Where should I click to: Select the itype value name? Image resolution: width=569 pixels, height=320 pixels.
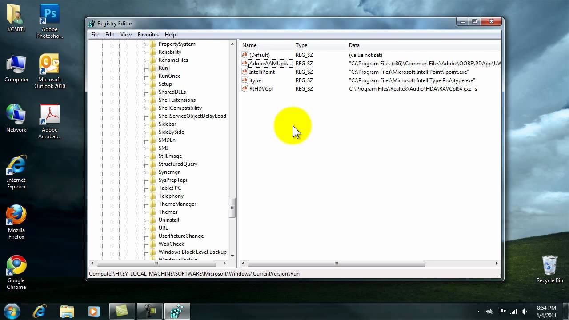(255, 80)
